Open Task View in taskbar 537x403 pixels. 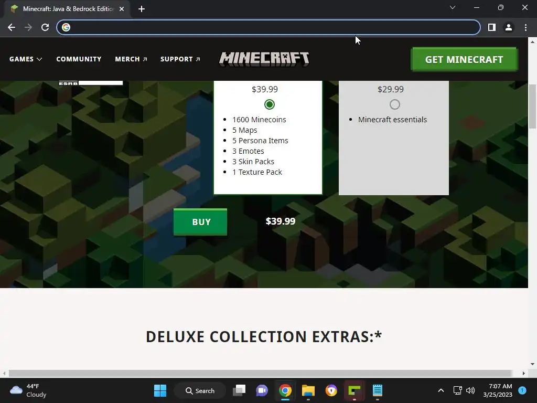point(239,390)
